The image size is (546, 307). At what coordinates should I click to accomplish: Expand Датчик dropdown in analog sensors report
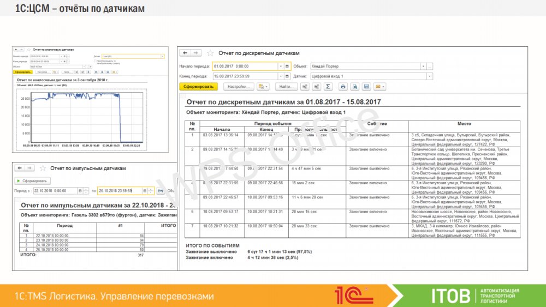[162, 56]
